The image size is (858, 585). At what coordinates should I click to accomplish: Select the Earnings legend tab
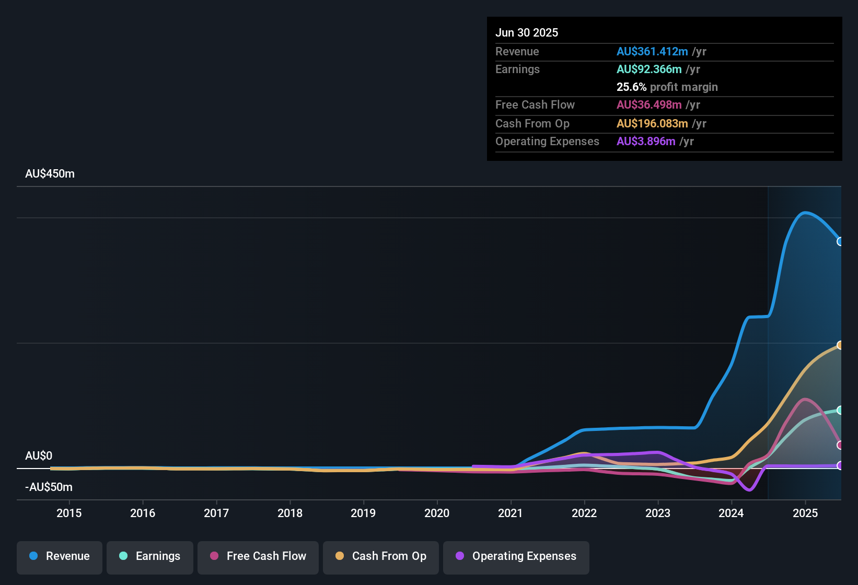149,557
